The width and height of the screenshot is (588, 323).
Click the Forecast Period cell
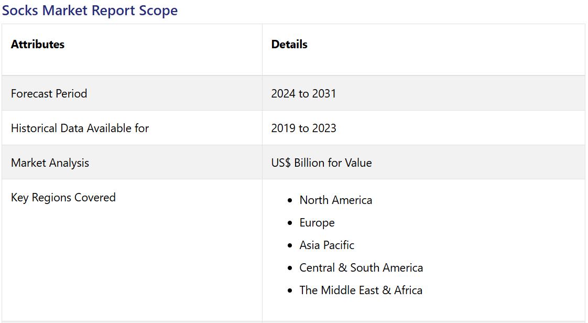49,94
